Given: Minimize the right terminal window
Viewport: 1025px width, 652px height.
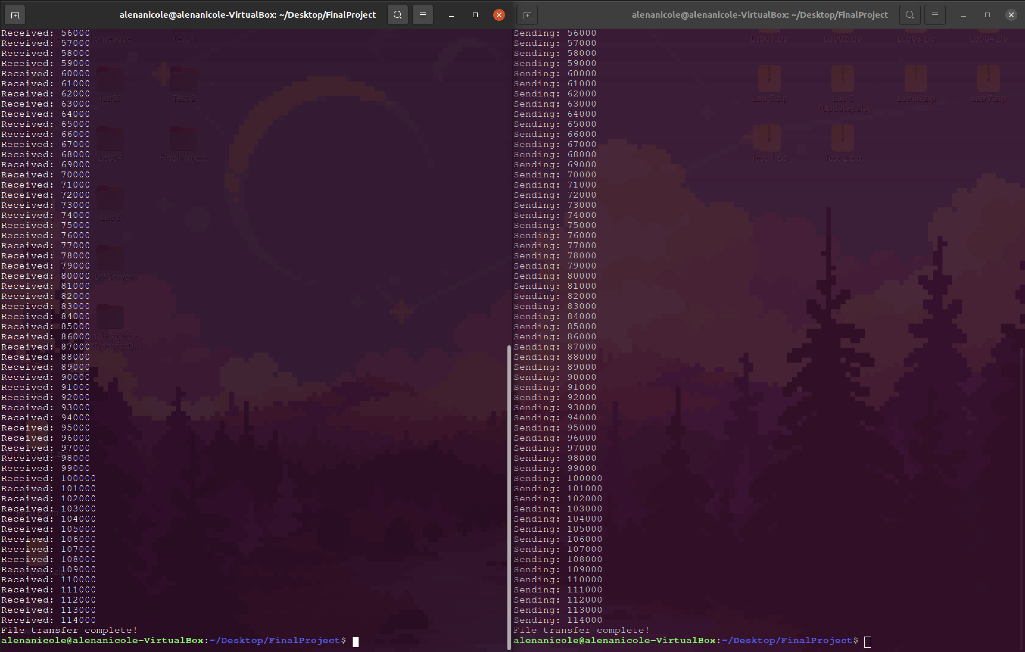Looking at the screenshot, I should click(x=963, y=15).
